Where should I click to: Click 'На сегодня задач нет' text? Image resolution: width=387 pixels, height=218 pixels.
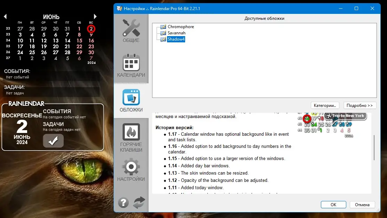(x=62, y=130)
